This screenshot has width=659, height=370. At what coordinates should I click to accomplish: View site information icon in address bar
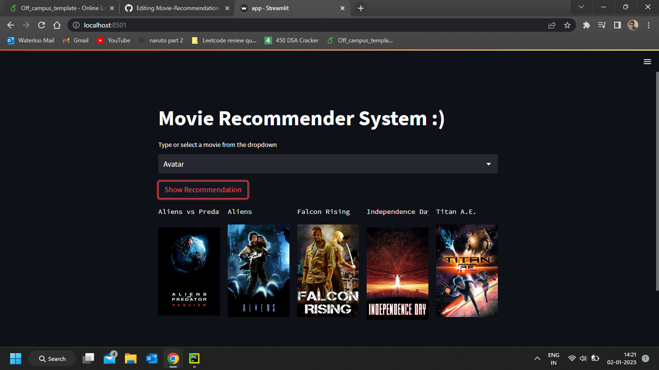pos(76,25)
